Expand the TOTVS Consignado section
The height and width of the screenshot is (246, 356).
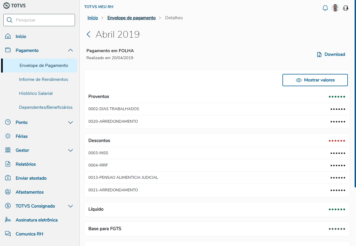coord(70,206)
